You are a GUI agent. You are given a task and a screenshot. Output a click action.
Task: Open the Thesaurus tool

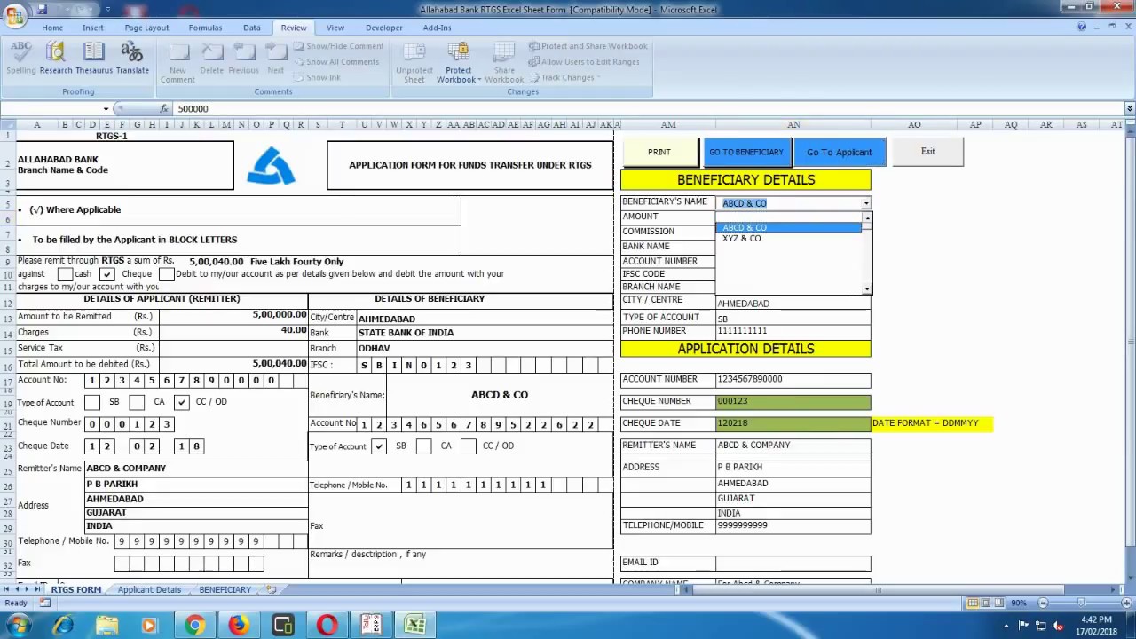pyautogui.click(x=94, y=58)
